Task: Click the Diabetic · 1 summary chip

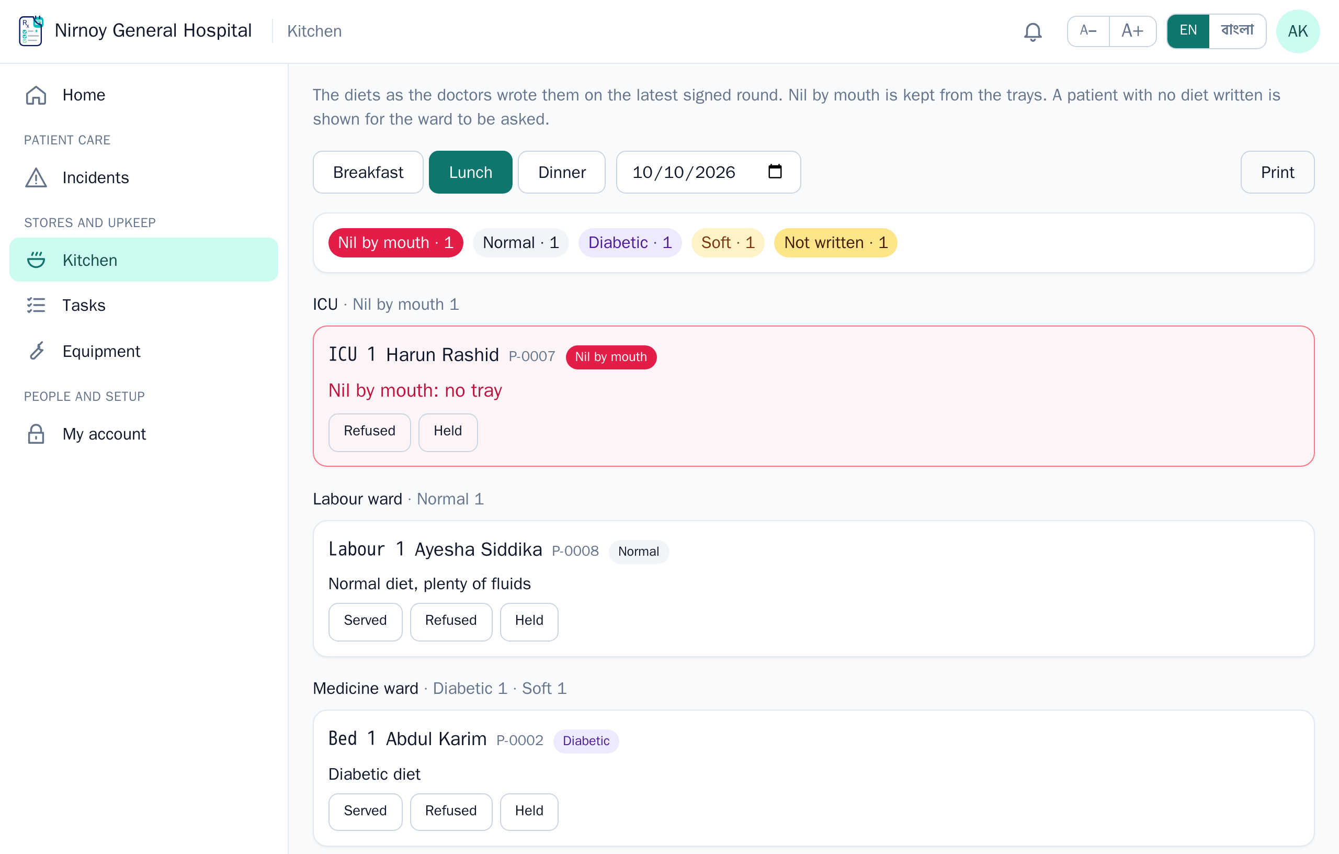Action: (x=630, y=243)
